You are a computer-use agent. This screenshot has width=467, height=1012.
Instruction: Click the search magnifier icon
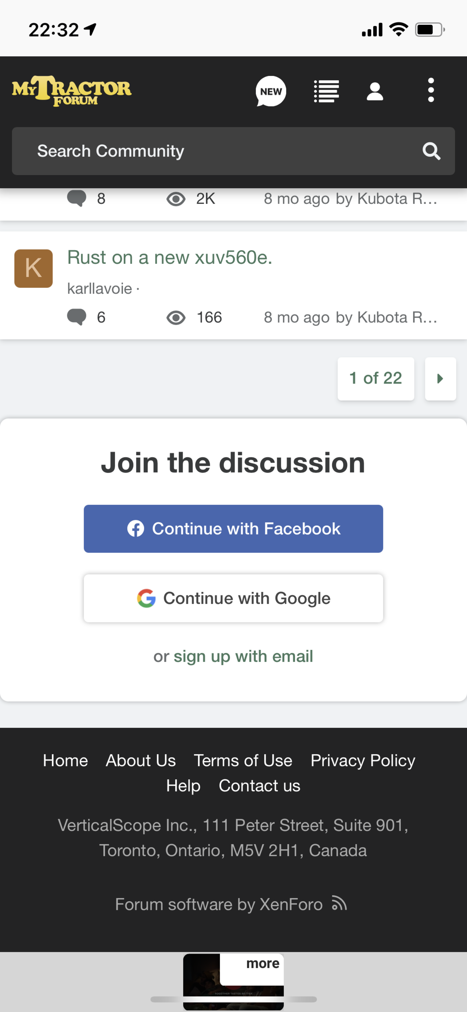(431, 151)
